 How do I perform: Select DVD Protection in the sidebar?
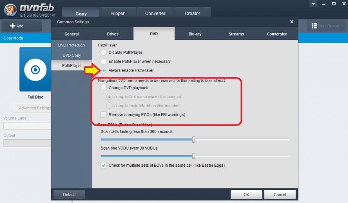coord(72,45)
